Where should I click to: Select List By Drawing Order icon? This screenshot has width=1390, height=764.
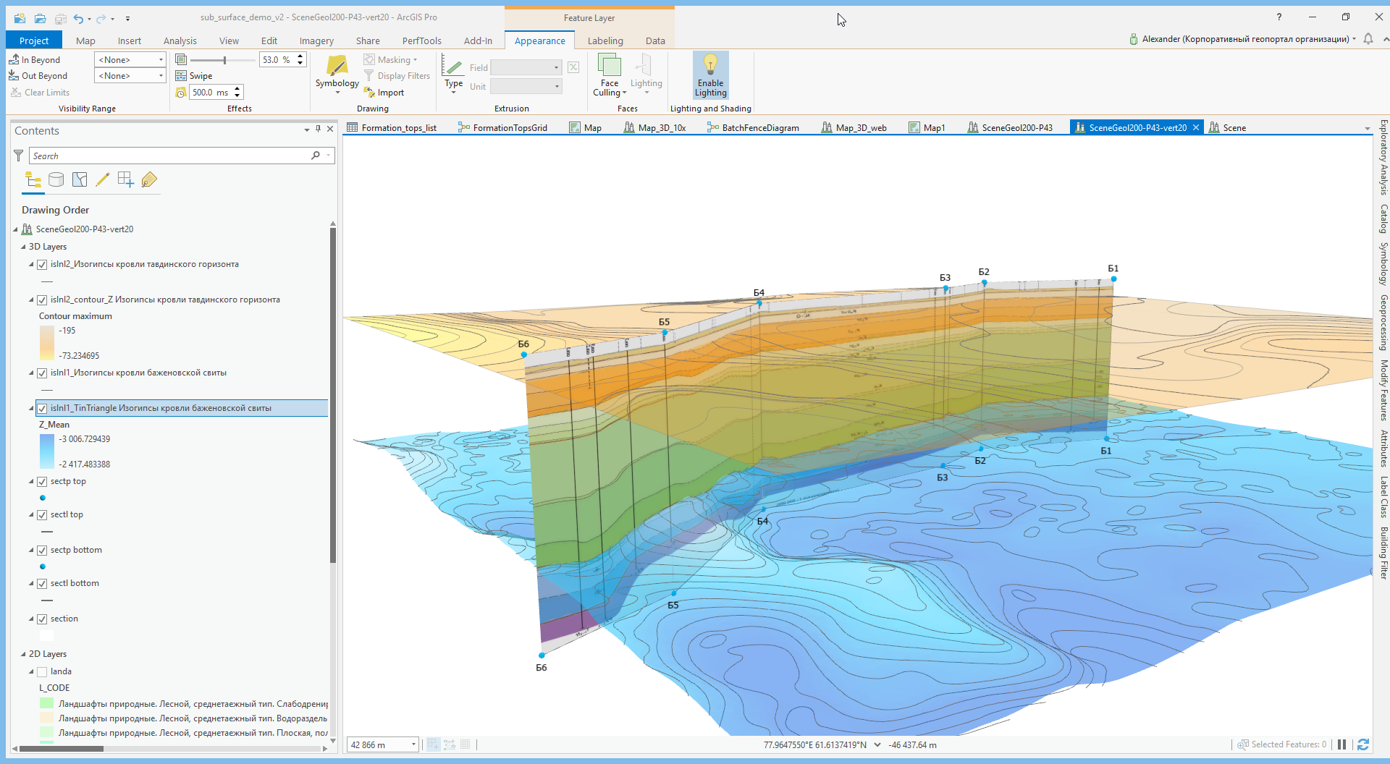pyautogui.click(x=33, y=180)
